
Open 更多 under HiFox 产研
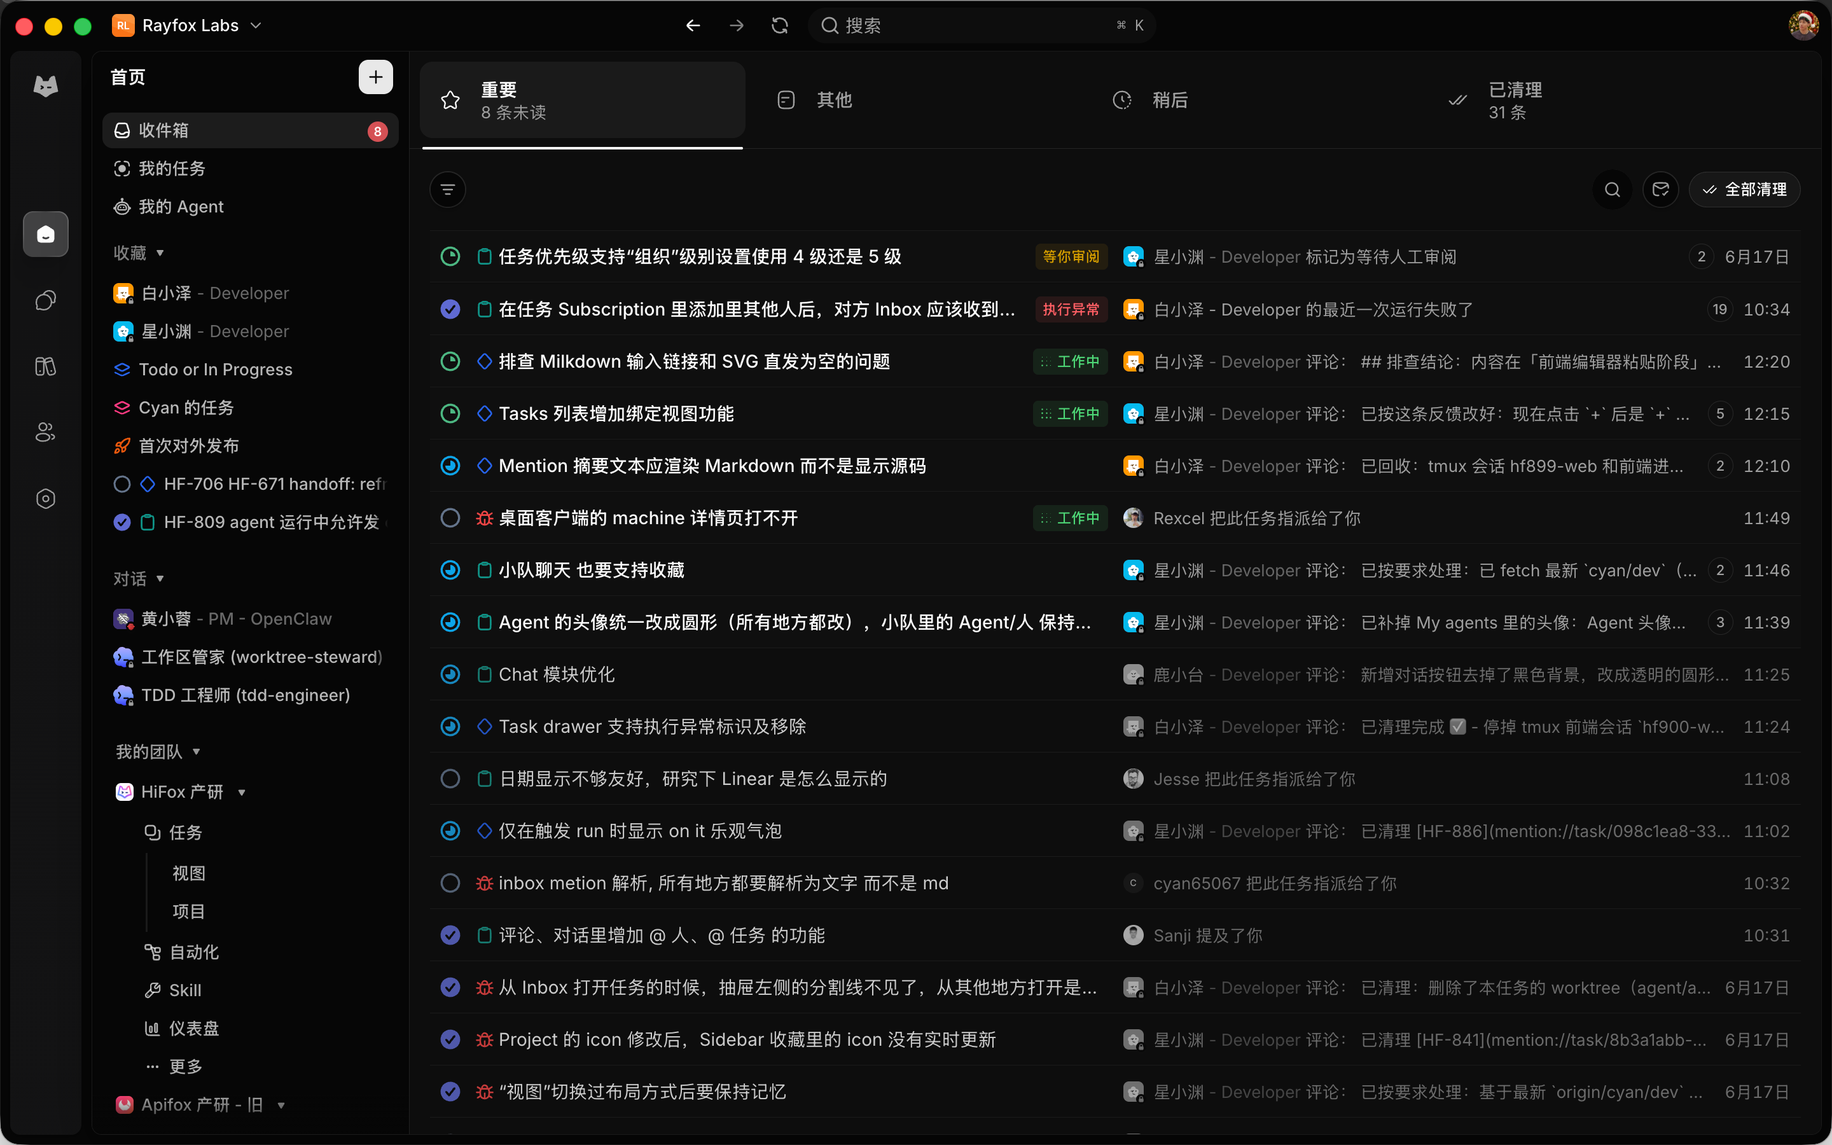186,1067
